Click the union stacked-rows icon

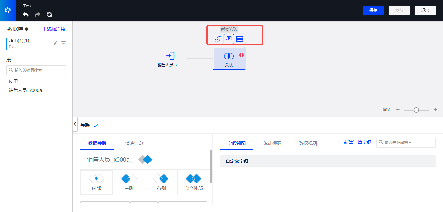(240, 39)
